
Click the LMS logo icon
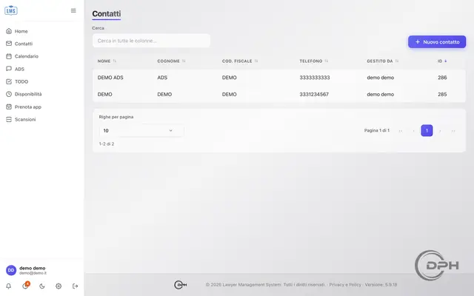[x=11, y=10]
